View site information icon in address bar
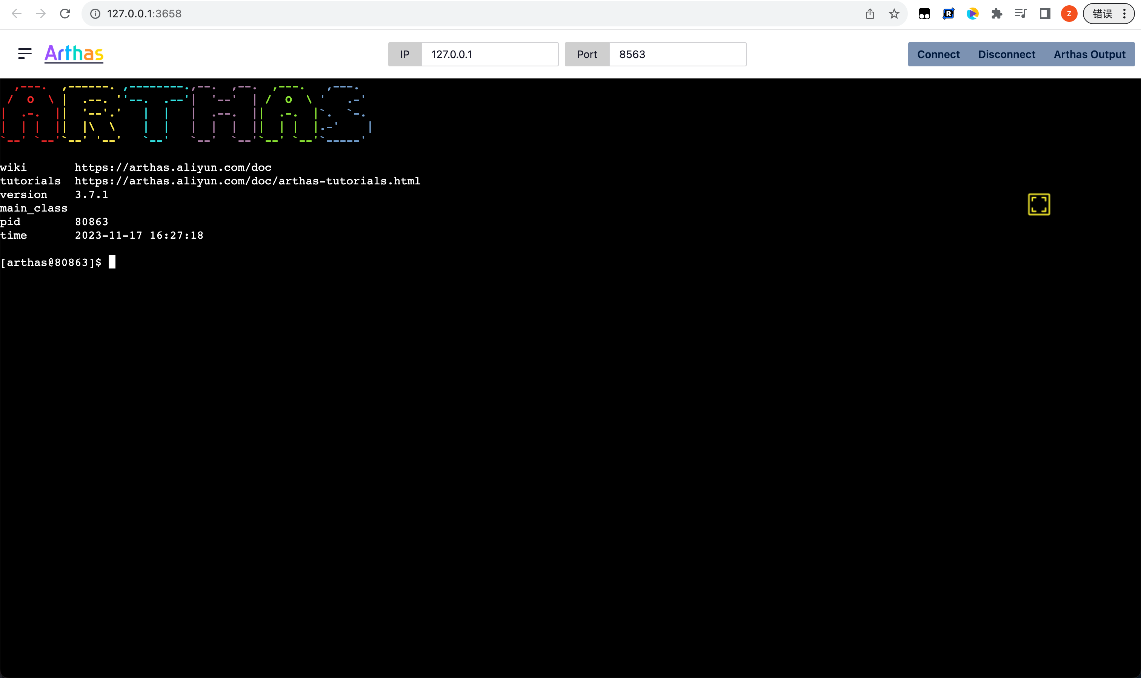The height and width of the screenshot is (678, 1141). point(95,14)
